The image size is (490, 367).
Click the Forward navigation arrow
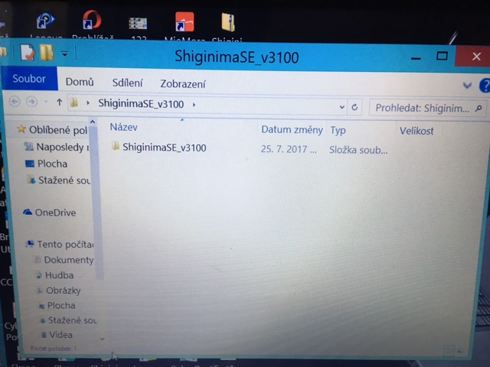tap(31, 102)
